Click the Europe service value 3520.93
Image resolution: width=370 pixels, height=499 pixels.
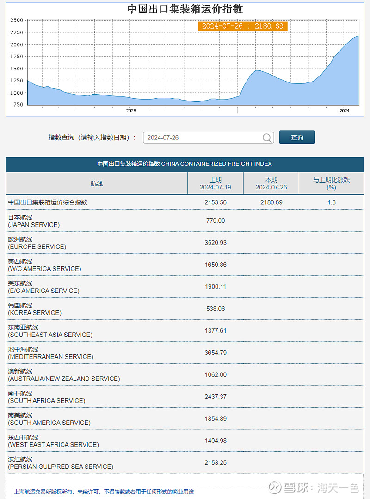pyautogui.click(x=216, y=242)
